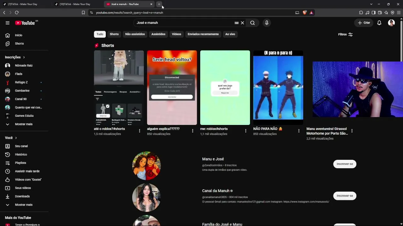This screenshot has width=403, height=226.
Task: Open the YouTube guide hamburger menu
Action: (x=8, y=23)
